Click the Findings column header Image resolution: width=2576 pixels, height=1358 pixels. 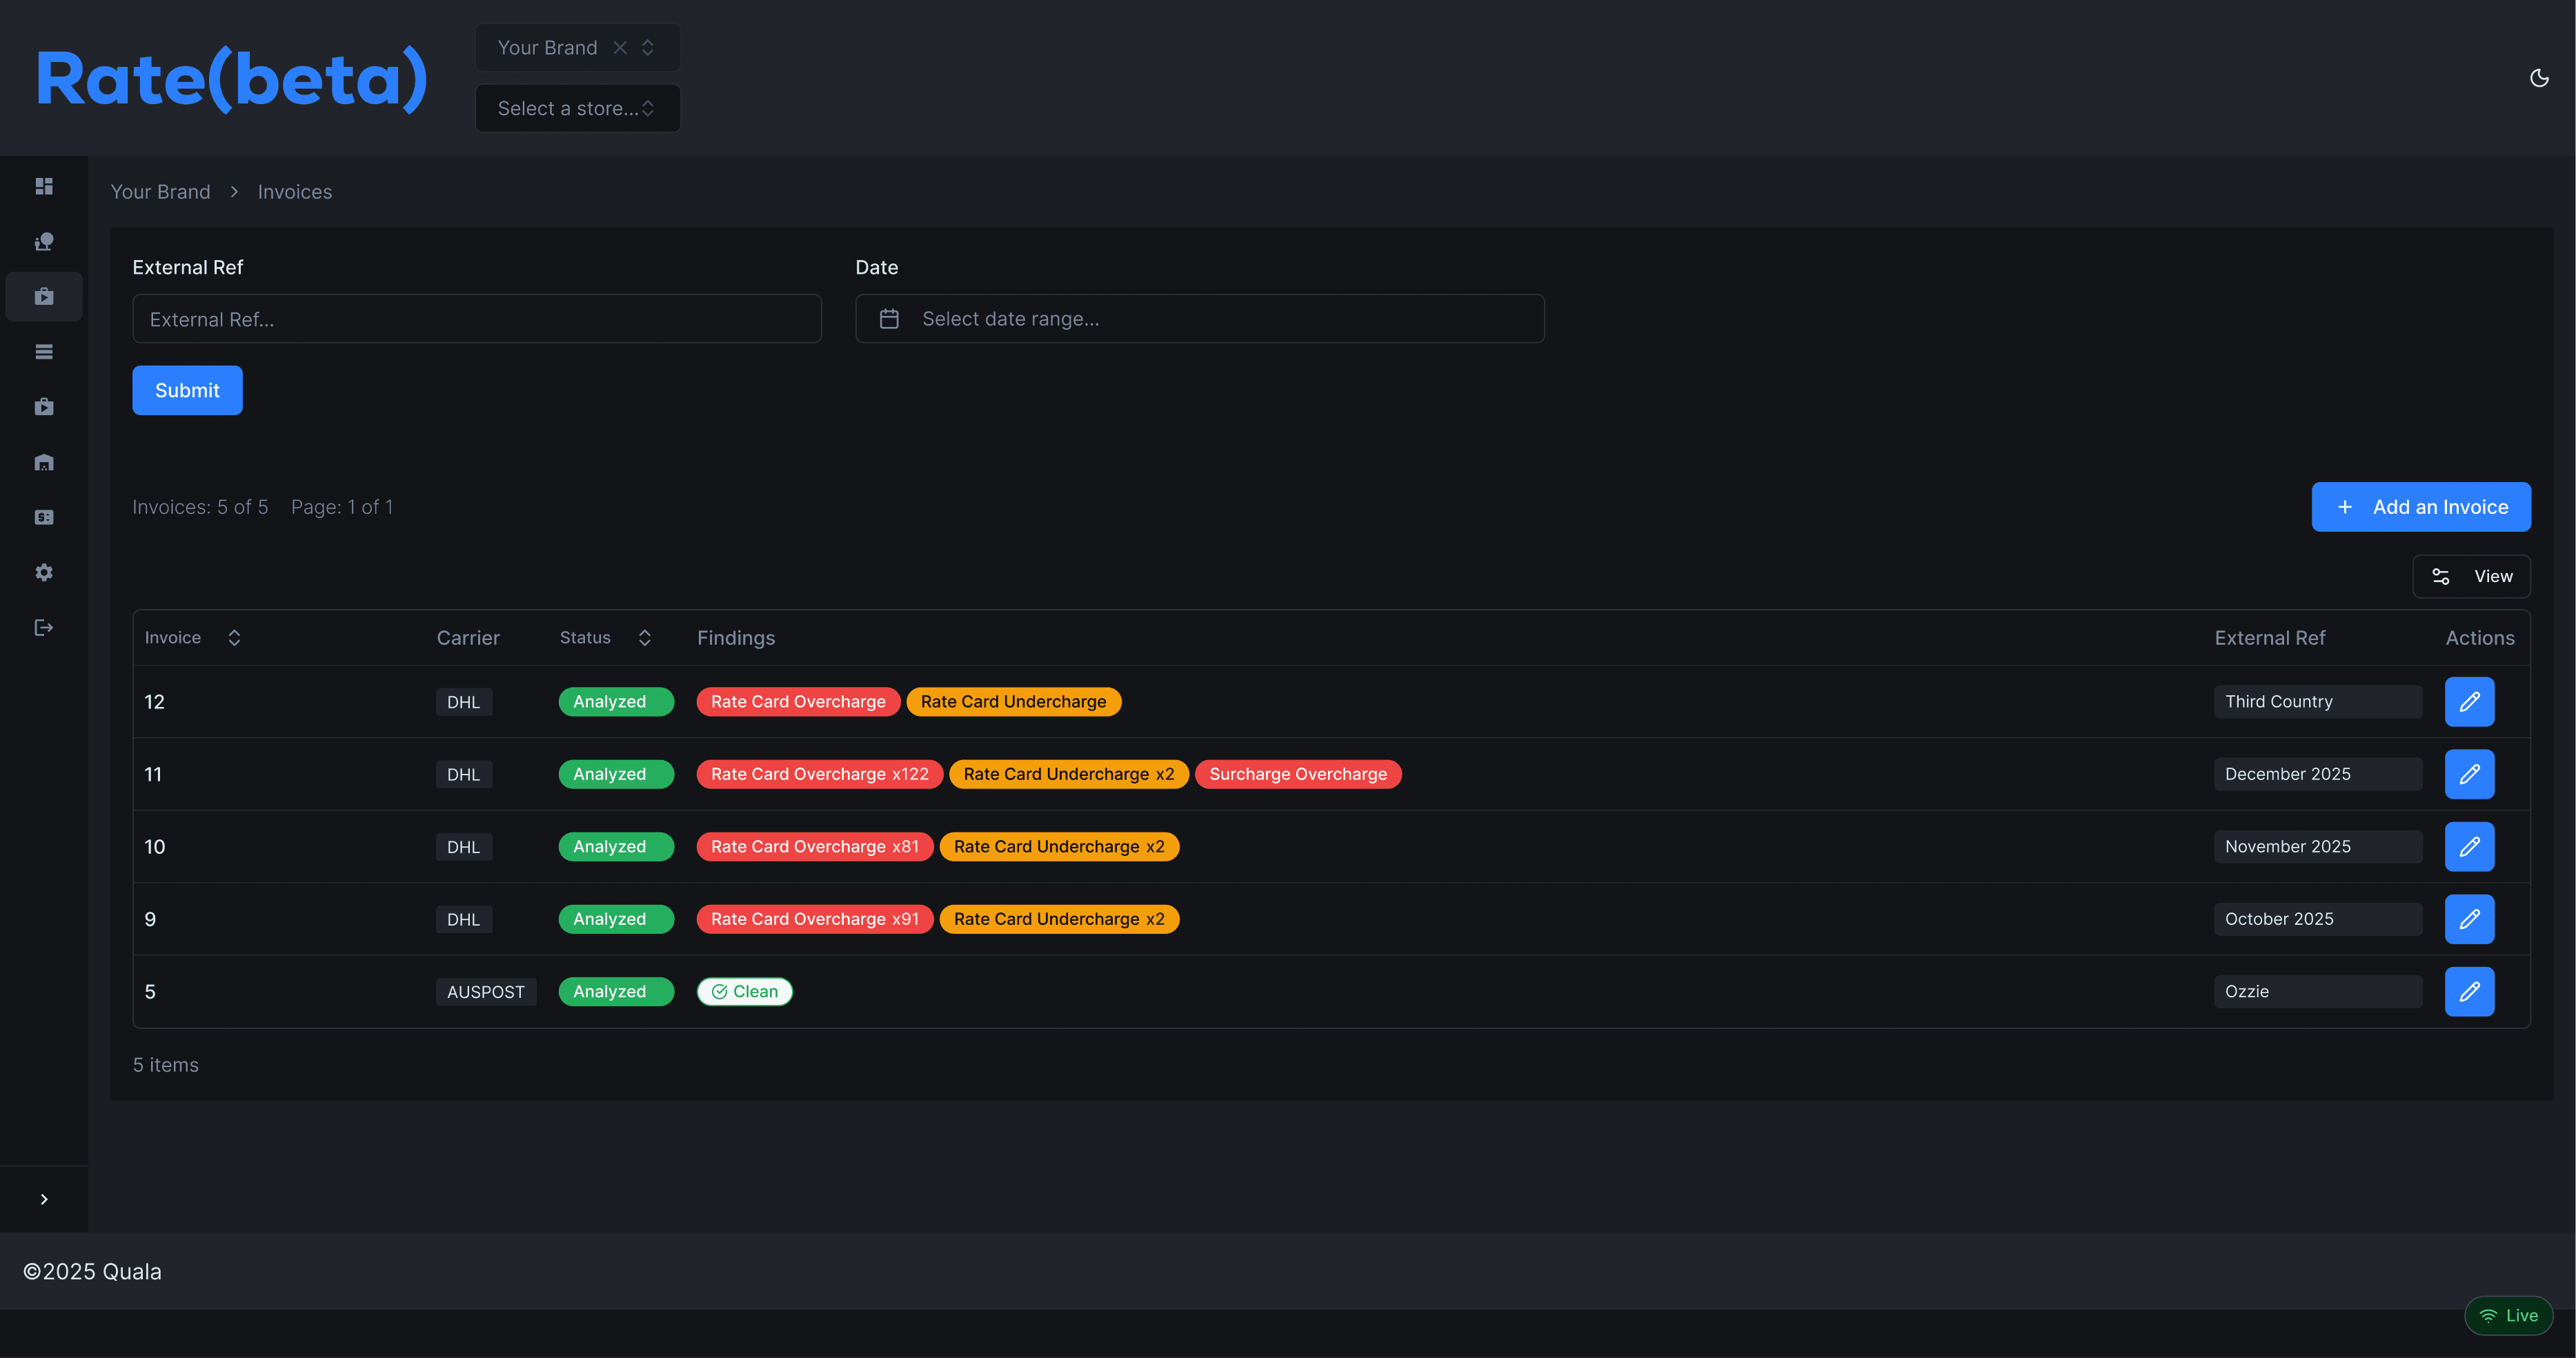[736, 638]
